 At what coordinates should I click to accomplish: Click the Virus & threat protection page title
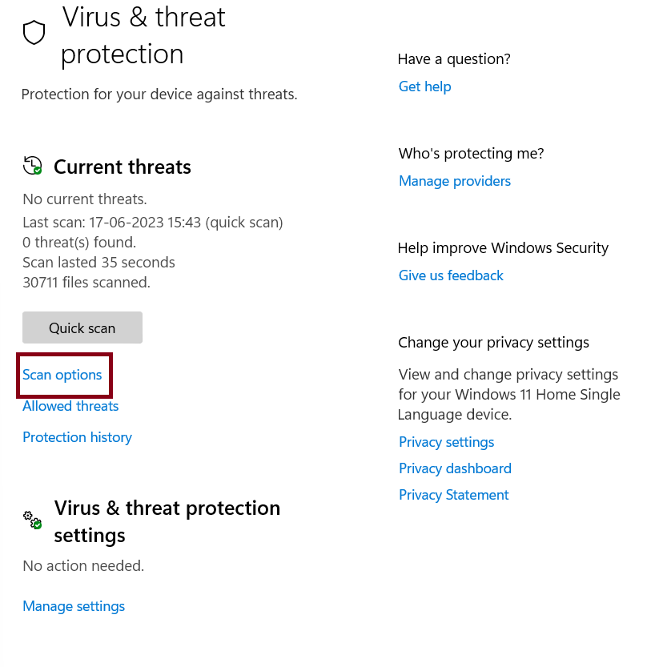(143, 35)
